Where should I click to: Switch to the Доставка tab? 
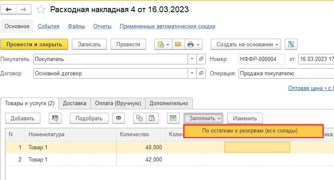click(74, 103)
